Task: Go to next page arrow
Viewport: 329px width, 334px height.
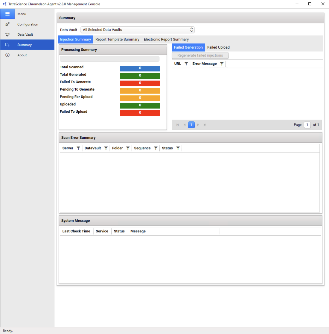Action: pos(198,125)
